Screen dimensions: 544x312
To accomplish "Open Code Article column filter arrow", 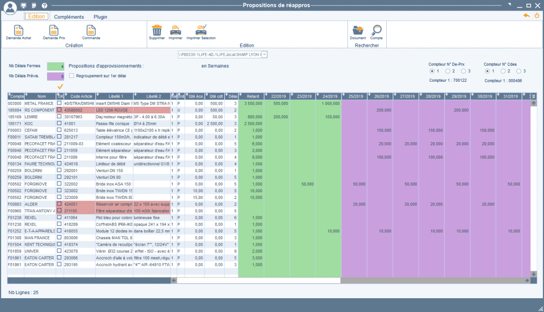I will [x=65, y=94].
